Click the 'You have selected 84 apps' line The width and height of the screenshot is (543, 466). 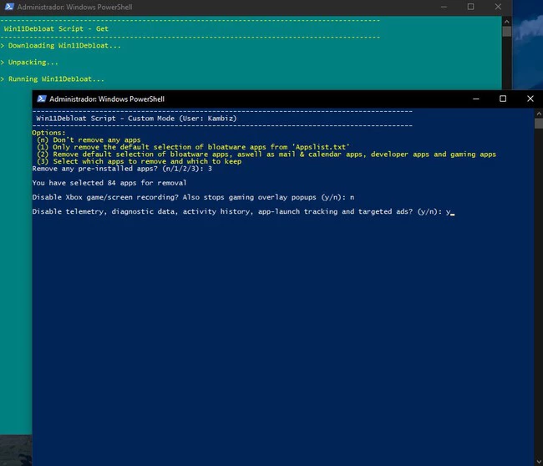click(x=109, y=182)
